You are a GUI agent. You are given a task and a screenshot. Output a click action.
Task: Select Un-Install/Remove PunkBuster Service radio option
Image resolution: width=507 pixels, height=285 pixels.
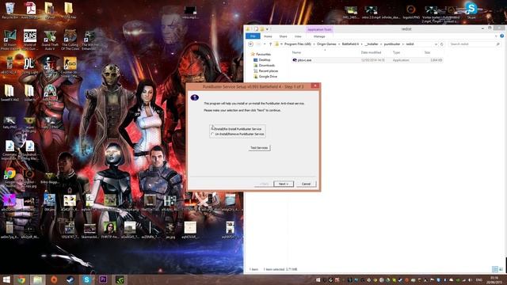pos(237,134)
